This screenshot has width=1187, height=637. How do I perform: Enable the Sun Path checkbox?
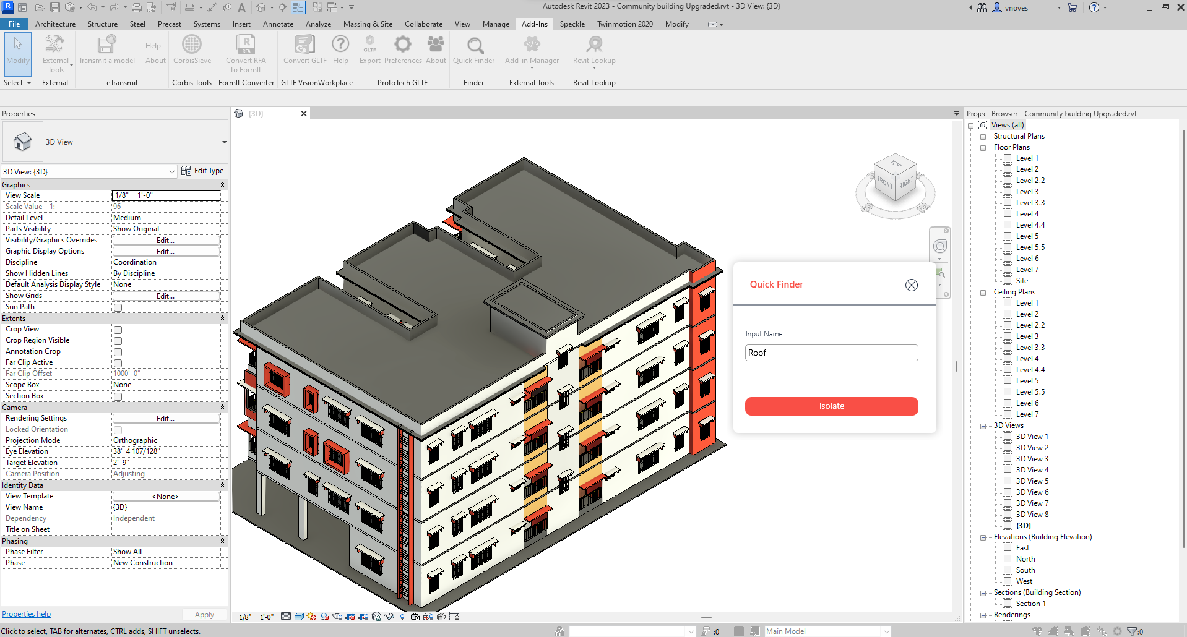click(x=118, y=307)
